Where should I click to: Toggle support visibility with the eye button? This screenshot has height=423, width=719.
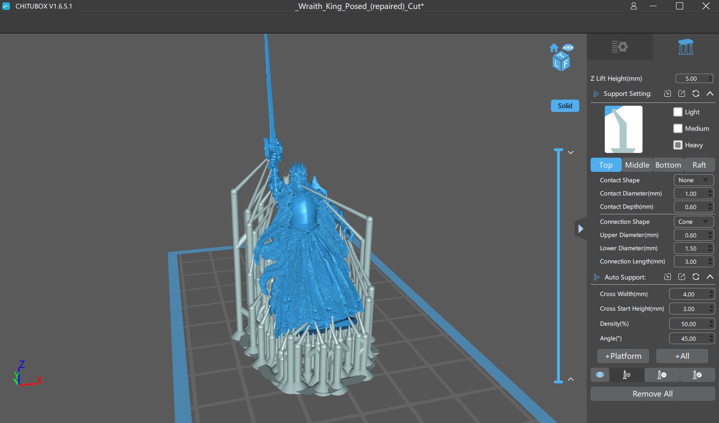point(600,375)
